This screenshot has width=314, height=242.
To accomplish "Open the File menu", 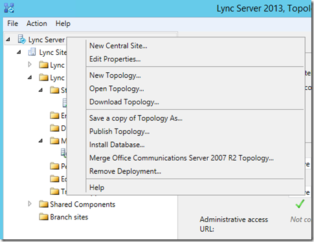I will pos(12,23).
